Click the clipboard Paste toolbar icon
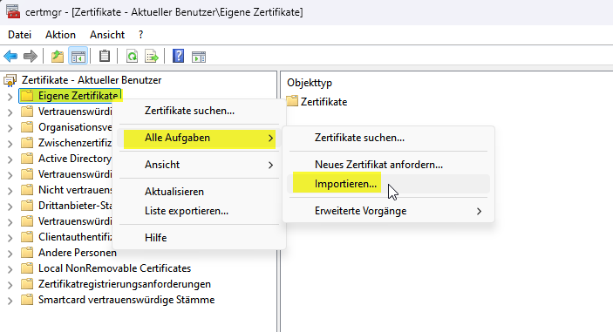613x332 pixels. [105, 57]
